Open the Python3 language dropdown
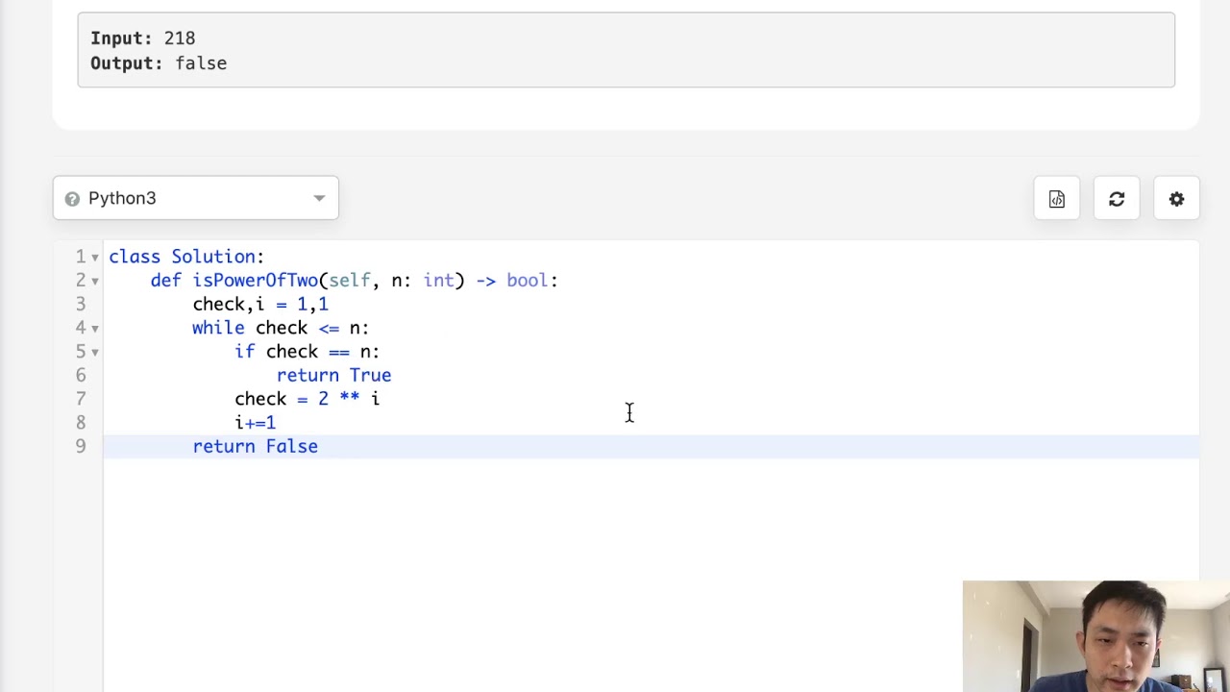 click(x=196, y=198)
